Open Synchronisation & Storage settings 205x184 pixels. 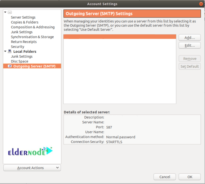[x=32, y=37]
